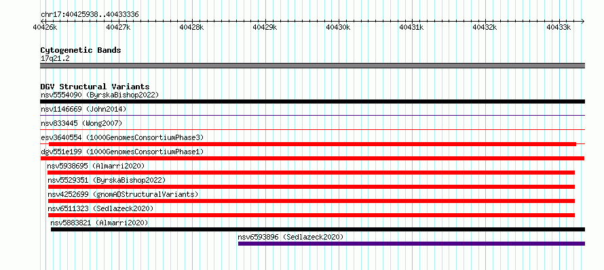Select the red nsv4252699 variant bar

point(312,201)
